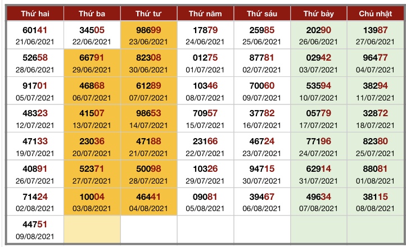This screenshot has height=247, width=406.
Task: Click the Thứ năm column header
Action: click(205, 13)
